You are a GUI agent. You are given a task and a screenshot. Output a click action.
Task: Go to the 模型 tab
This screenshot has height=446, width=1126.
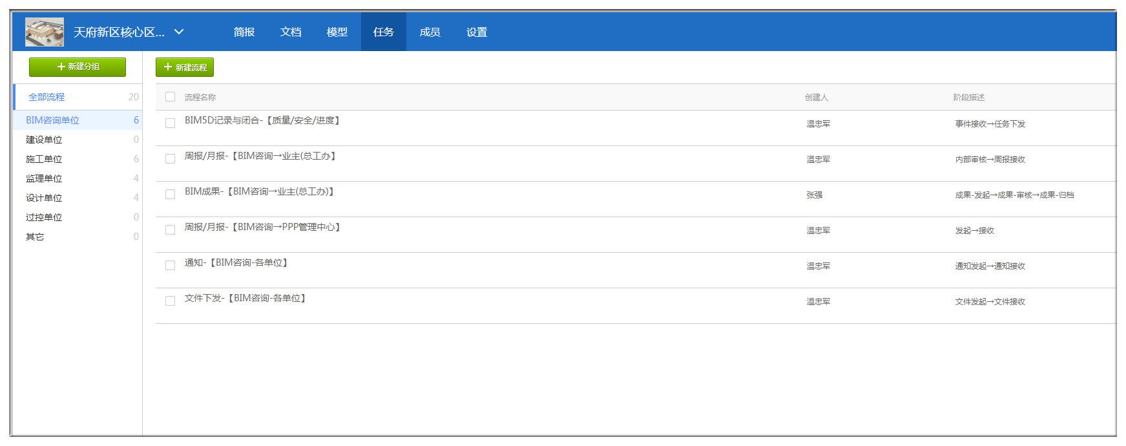click(x=337, y=32)
